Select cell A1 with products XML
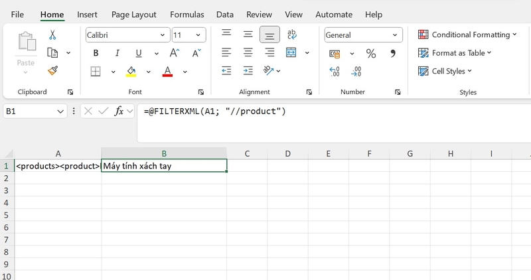The width and height of the screenshot is (531, 280). (58, 166)
